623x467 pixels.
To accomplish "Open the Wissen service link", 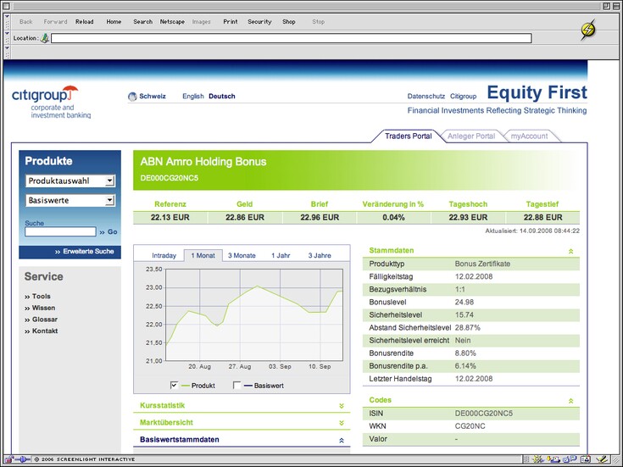I will pyautogui.click(x=40, y=308).
